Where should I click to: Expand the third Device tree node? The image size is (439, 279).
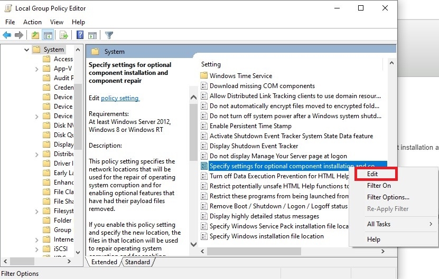click(x=36, y=117)
